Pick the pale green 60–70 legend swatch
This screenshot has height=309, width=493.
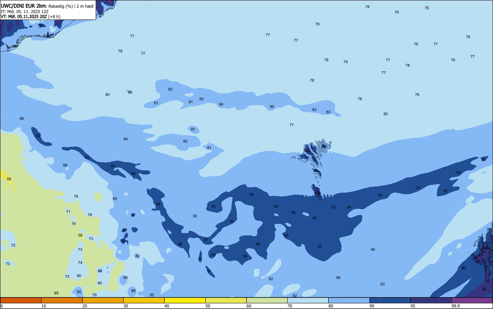tap(267, 300)
